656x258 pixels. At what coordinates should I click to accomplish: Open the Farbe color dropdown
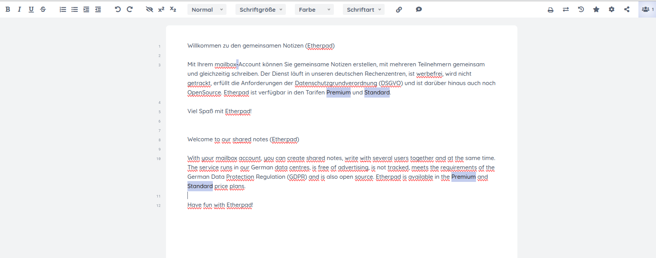pos(314,9)
